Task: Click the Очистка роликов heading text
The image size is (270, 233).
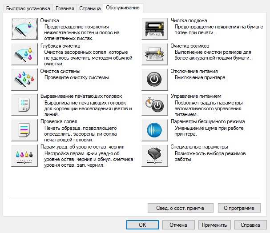Action: (x=190, y=46)
